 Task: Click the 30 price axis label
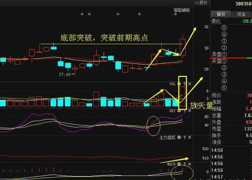(x=207, y=48)
